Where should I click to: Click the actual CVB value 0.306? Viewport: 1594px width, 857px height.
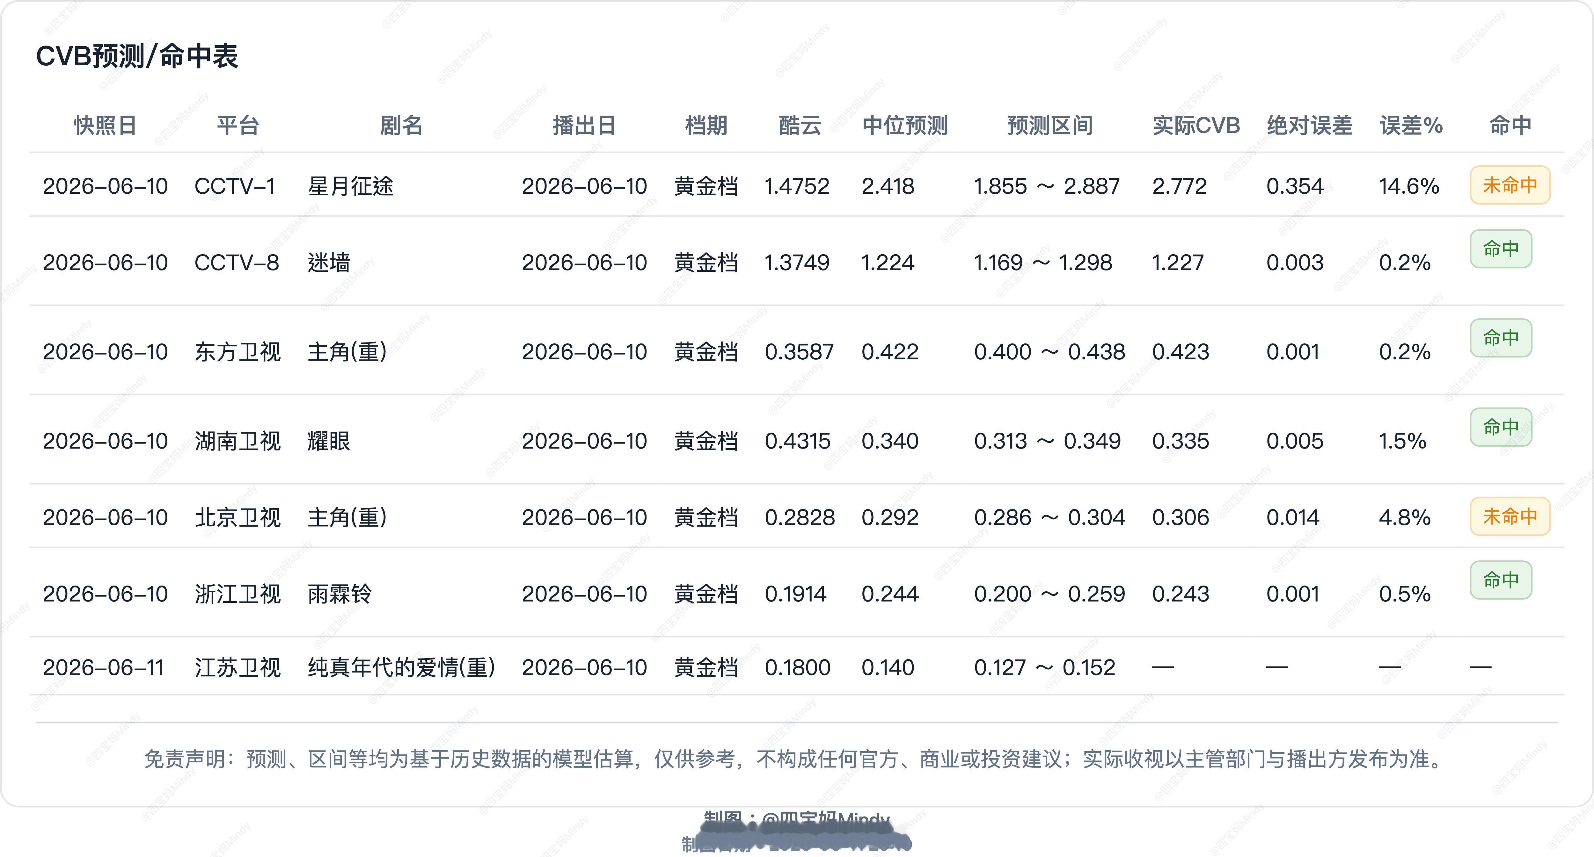1180,517
